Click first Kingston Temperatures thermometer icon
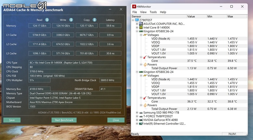The height and width of the screenshot is (140, 253). coord(145,57)
